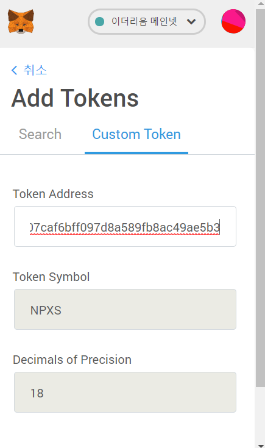The width and height of the screenshot is (265, 448).
Task: Click the 취소 cancel link
Action: [x=35, y=70]
